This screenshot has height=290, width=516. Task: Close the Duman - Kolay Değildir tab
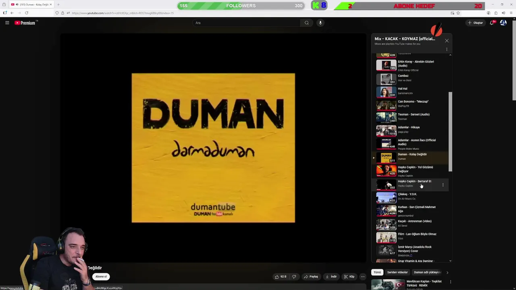(51, 4)
